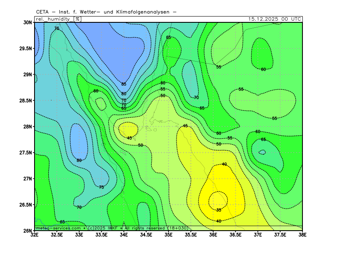This screenshot has width=337, height=253.
Task: Select the light blue oval on left side
Action: click(x=79, y=140)
